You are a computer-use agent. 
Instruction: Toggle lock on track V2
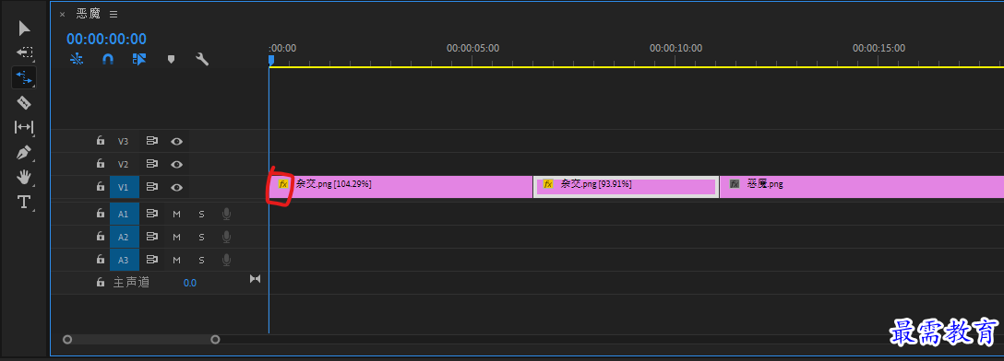coord(100,164)
